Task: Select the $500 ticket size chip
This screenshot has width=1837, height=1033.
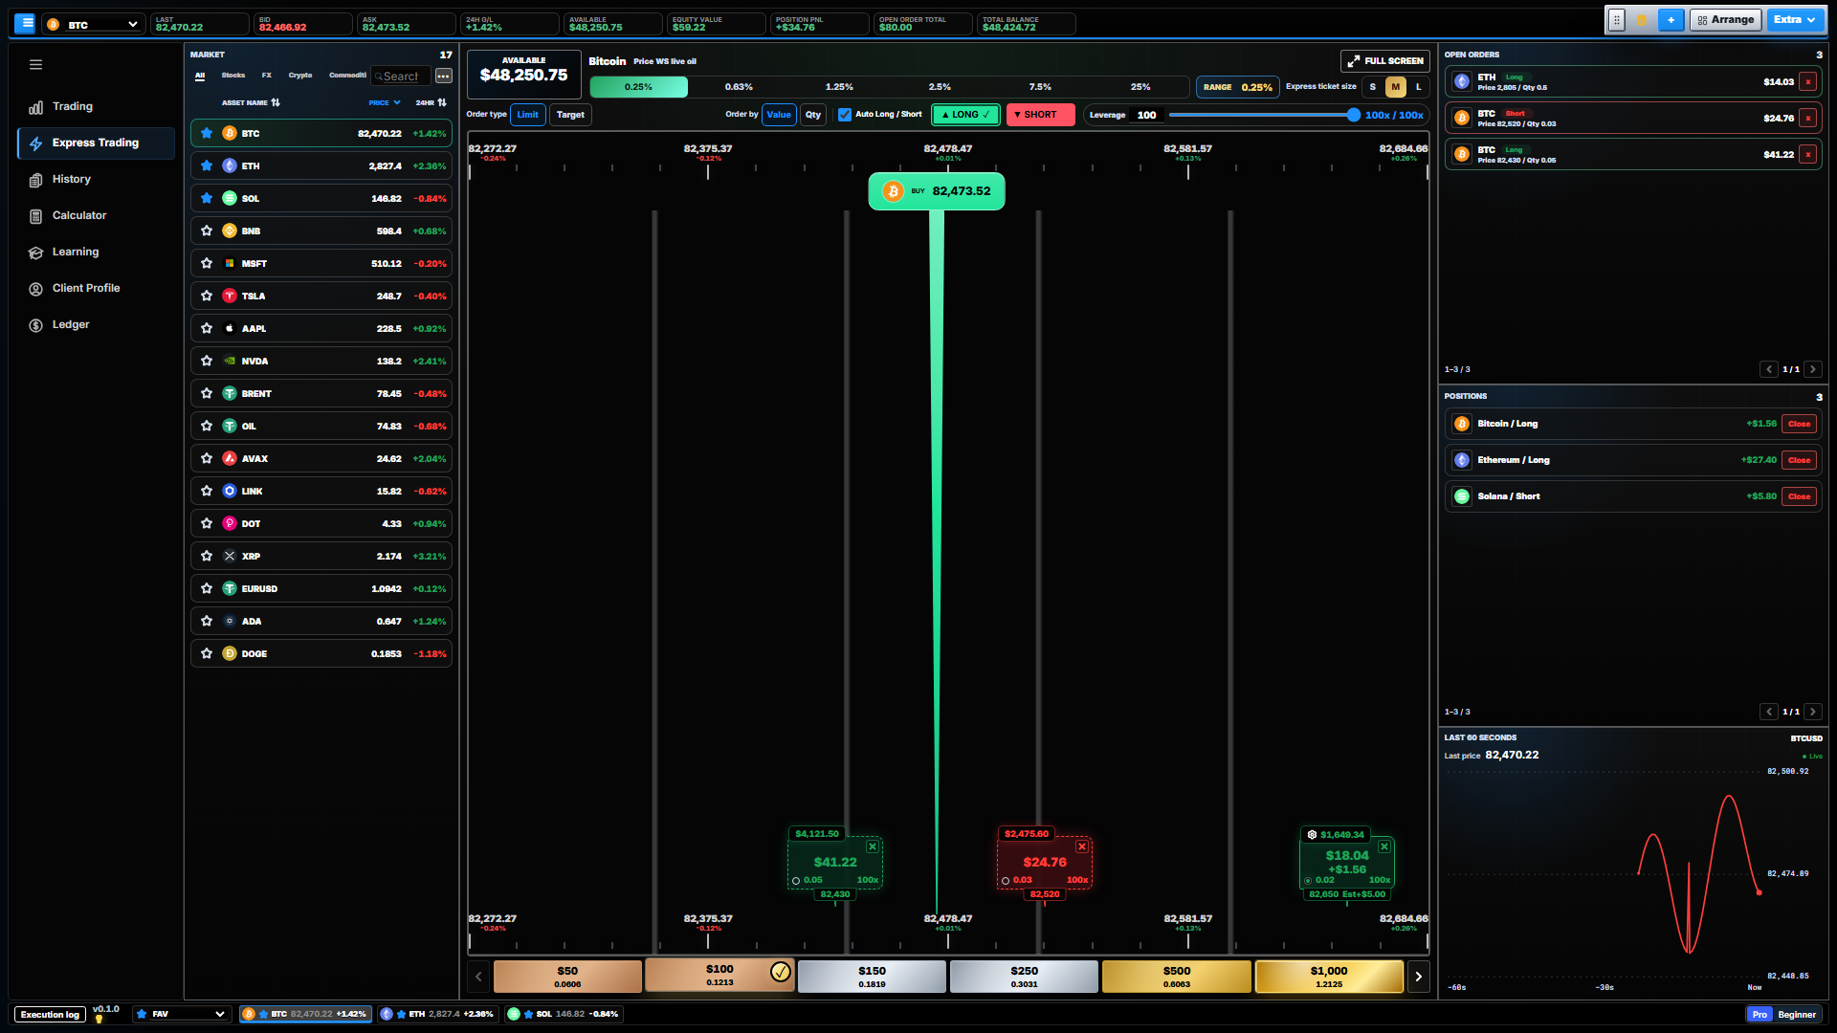Action: [x=1176, y=977]
